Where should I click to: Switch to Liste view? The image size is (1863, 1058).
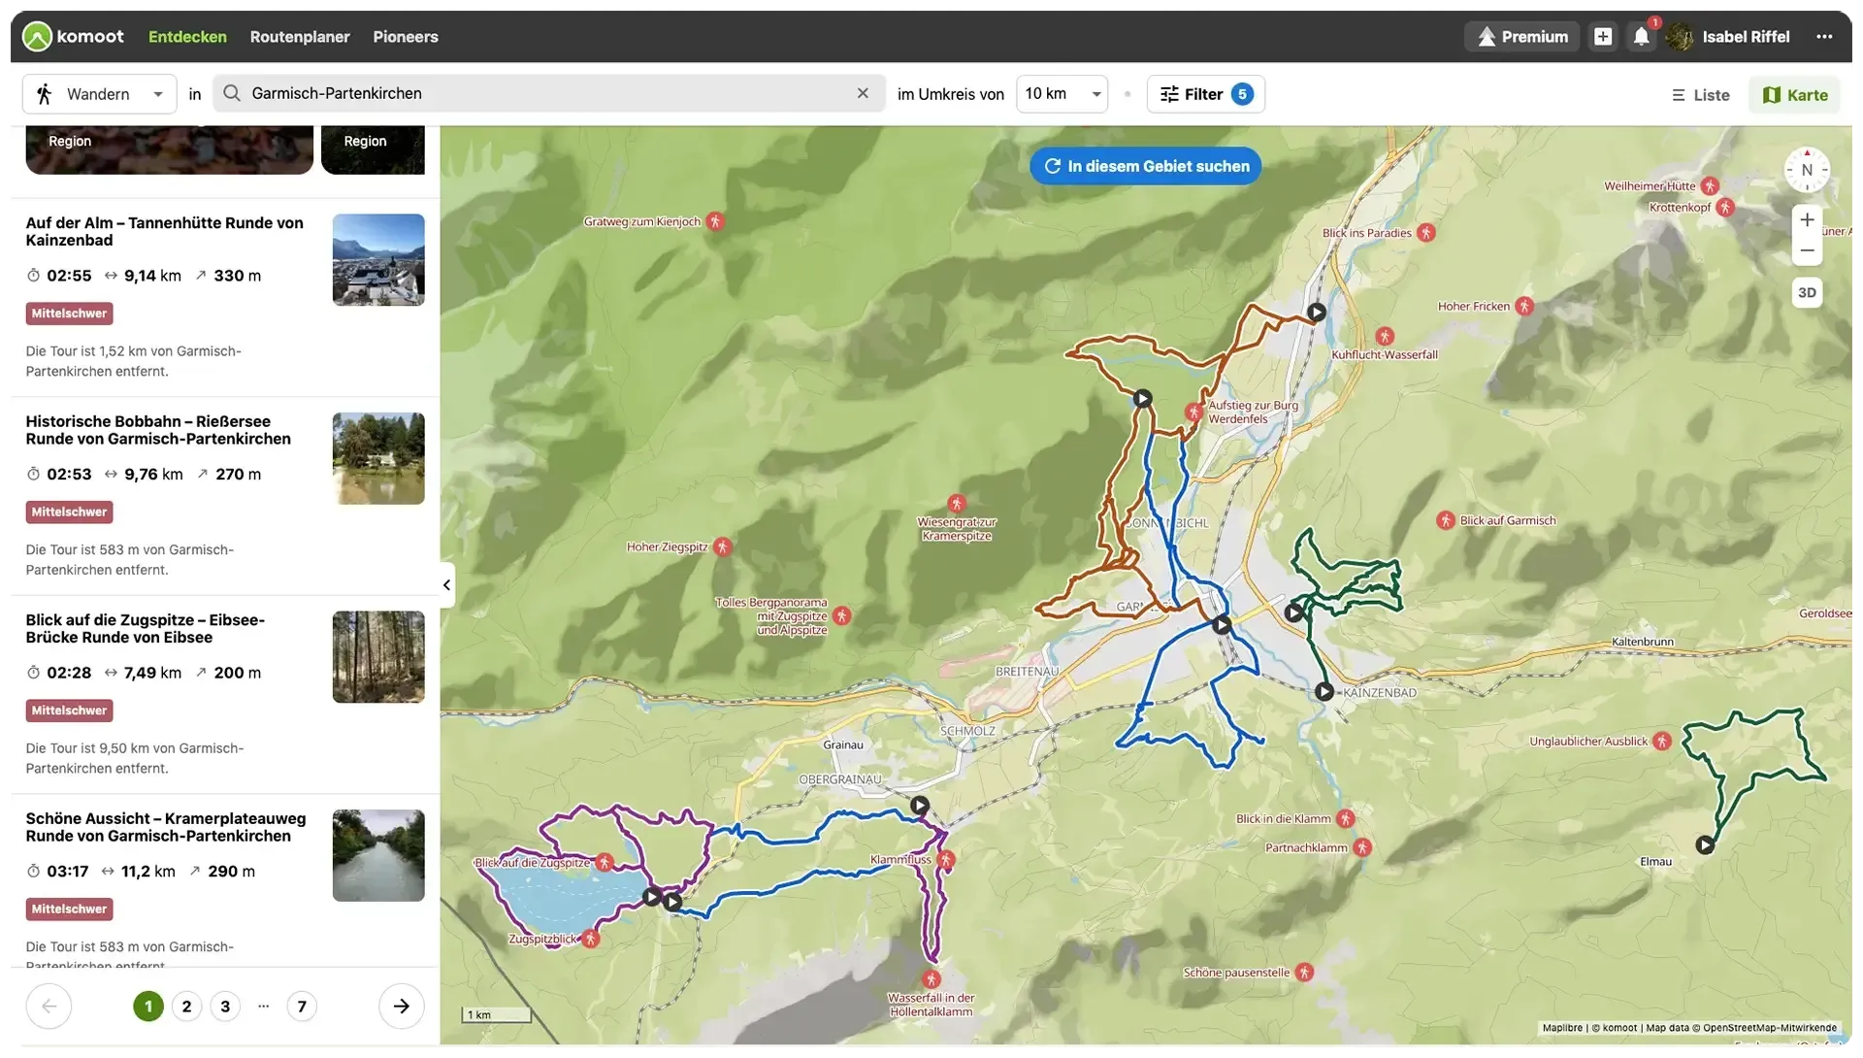[1700, 95]
